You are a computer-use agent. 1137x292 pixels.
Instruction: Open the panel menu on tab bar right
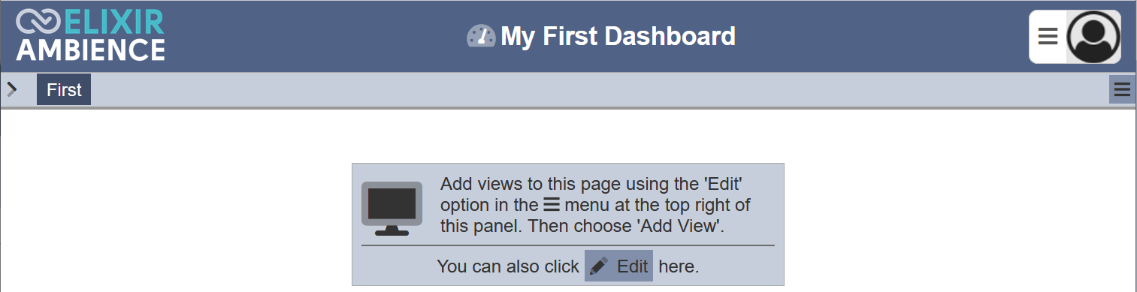[1122, 90]
